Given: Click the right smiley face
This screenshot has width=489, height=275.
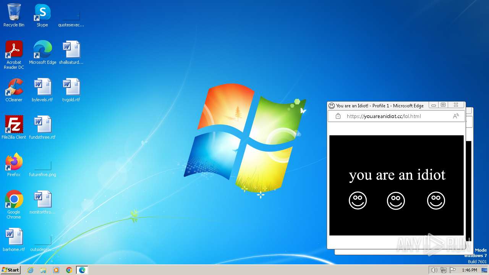Looking at the screenshot, I should pyautogui.click(x=436, y=201).
